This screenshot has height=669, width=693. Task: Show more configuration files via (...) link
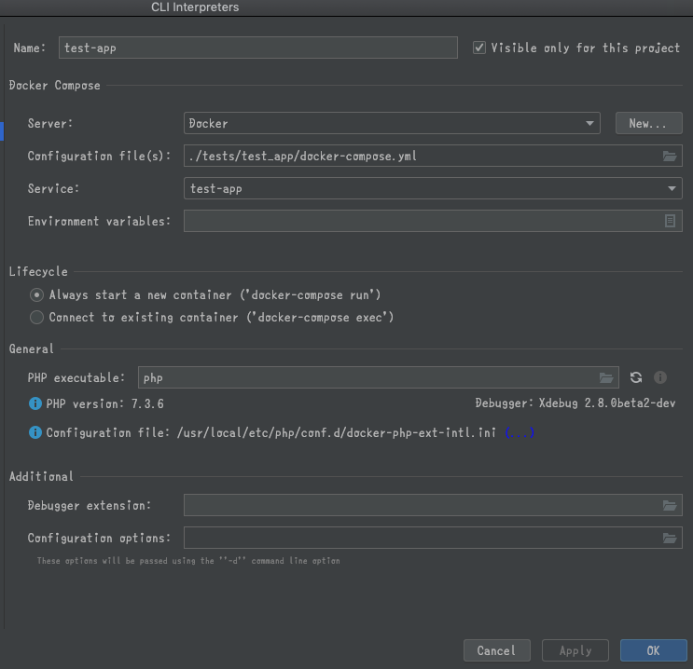(x=520, y=432)
